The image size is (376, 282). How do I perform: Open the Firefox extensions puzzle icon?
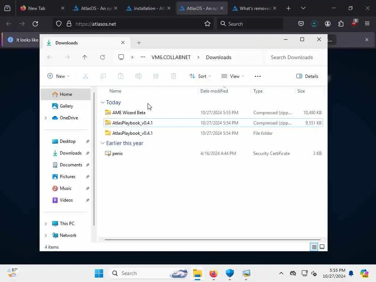(x=341, y=24)
